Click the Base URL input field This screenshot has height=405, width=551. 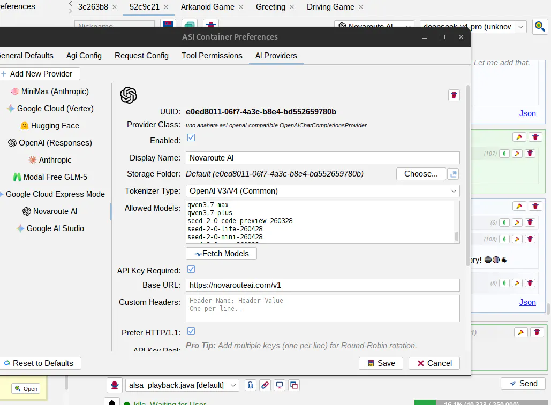pos(322,285)
